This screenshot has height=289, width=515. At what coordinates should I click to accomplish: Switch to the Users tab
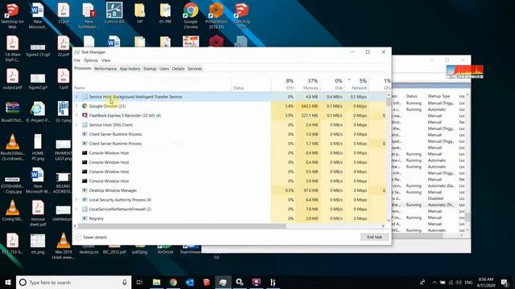pyautogui.click(x=164, y=68)
